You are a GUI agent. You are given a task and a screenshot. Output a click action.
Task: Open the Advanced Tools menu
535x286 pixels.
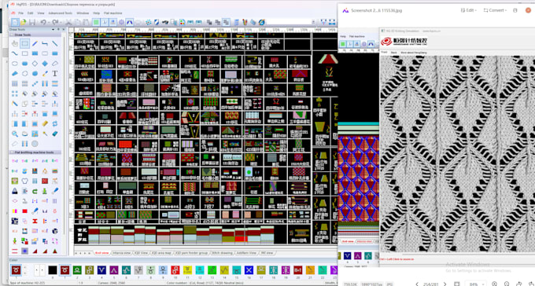(60, 13)
